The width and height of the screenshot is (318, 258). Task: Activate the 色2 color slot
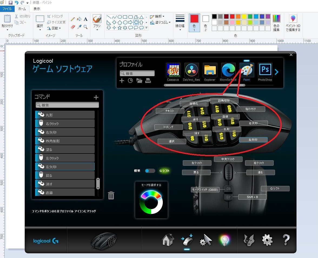tap(206, 23)
